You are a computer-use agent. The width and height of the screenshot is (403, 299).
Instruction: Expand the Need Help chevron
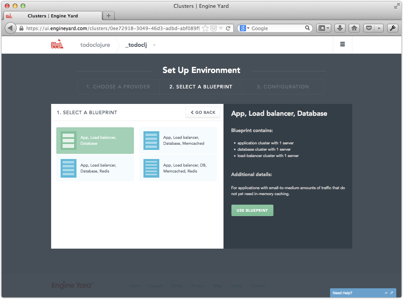pos(386,293)
